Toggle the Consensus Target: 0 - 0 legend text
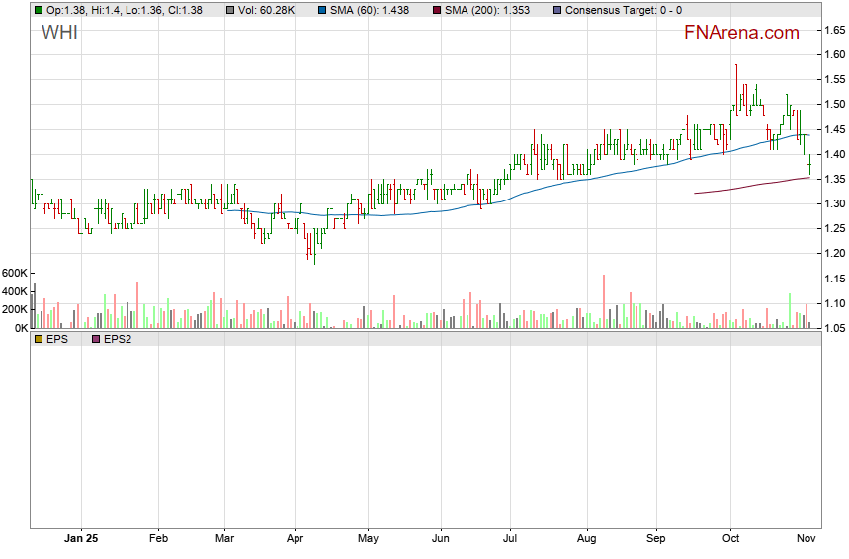The height and width of the screenshot is (559, 849). (623, 10)
